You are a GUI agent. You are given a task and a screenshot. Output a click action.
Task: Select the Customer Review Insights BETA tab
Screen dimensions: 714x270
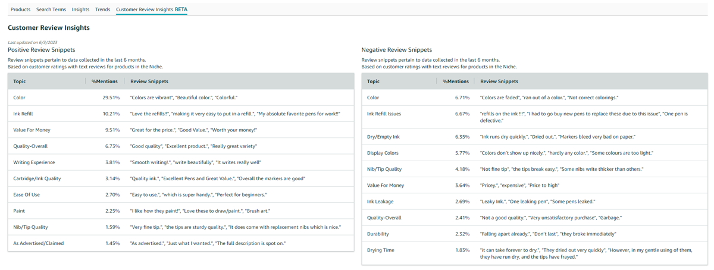coord(151,10)
